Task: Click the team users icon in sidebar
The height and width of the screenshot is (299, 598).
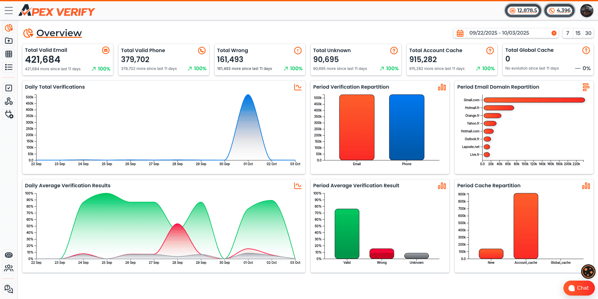Action: [x=9, y=268]
